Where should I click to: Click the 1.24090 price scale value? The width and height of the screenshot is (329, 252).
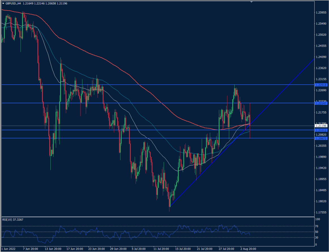point(321,57)
